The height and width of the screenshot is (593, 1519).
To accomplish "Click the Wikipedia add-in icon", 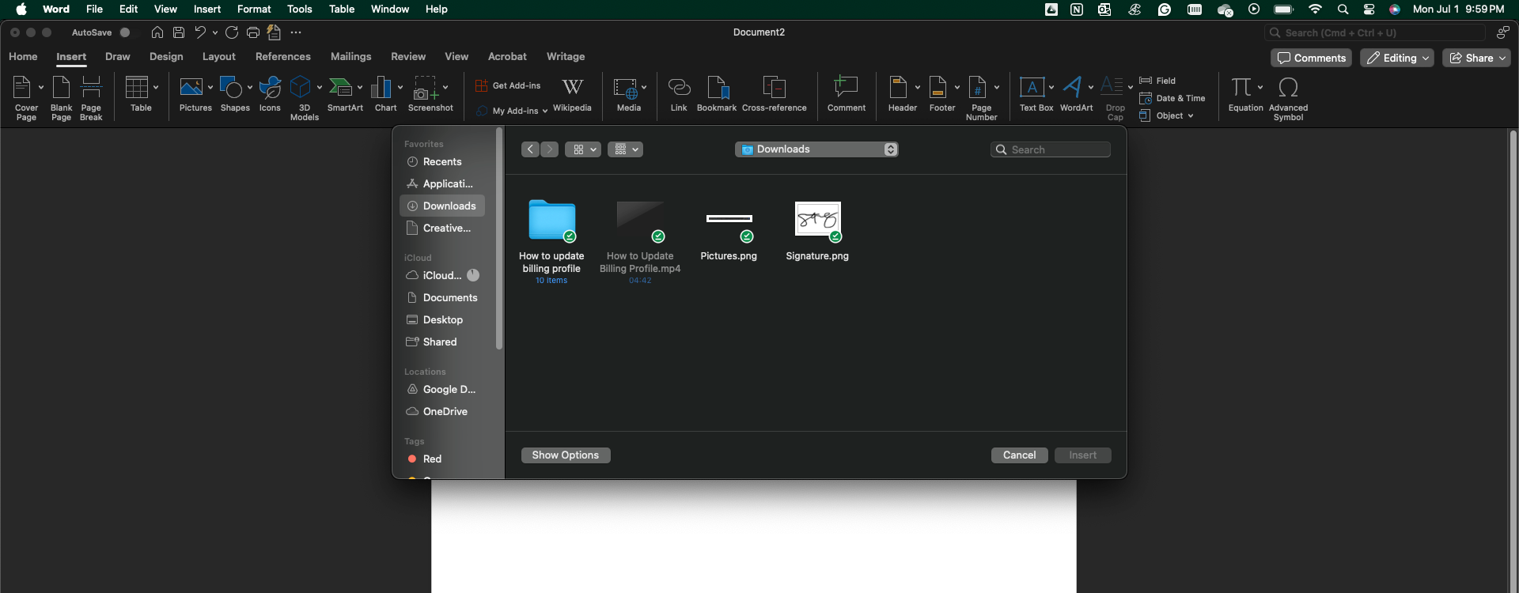I will click(x=572, y=88).
